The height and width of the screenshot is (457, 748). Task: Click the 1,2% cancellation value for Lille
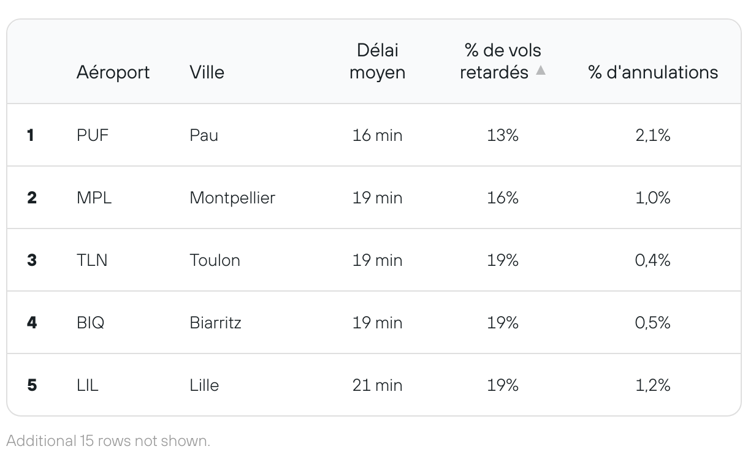pos(653,385)
